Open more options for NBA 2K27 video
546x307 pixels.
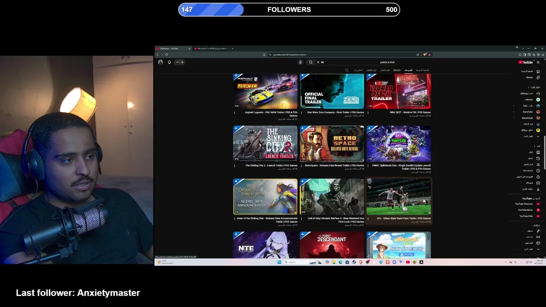pos(368,113)
